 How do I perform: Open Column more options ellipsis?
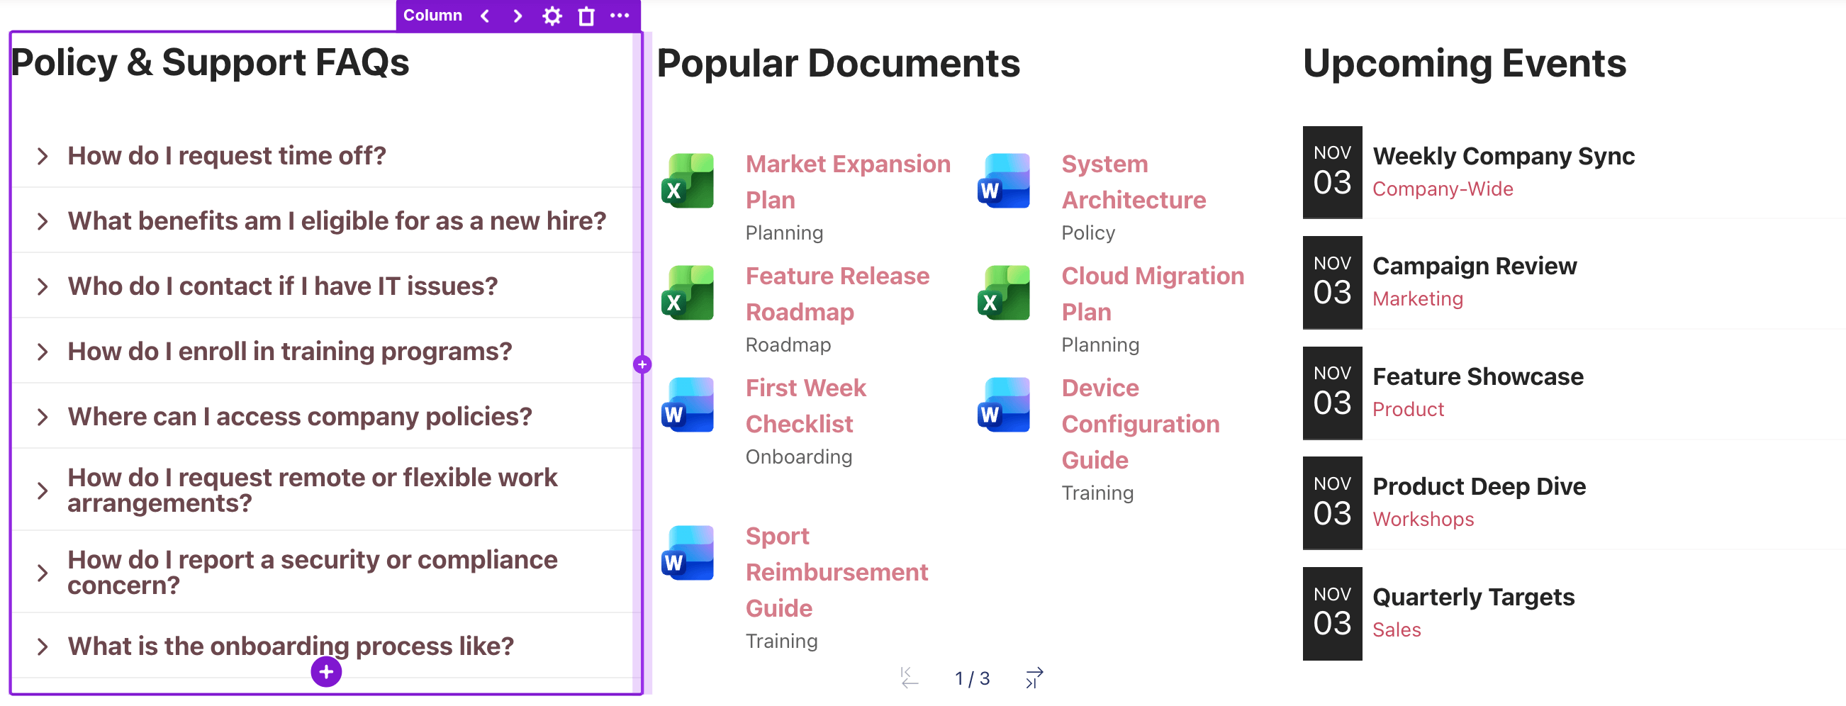click(620, 15)
